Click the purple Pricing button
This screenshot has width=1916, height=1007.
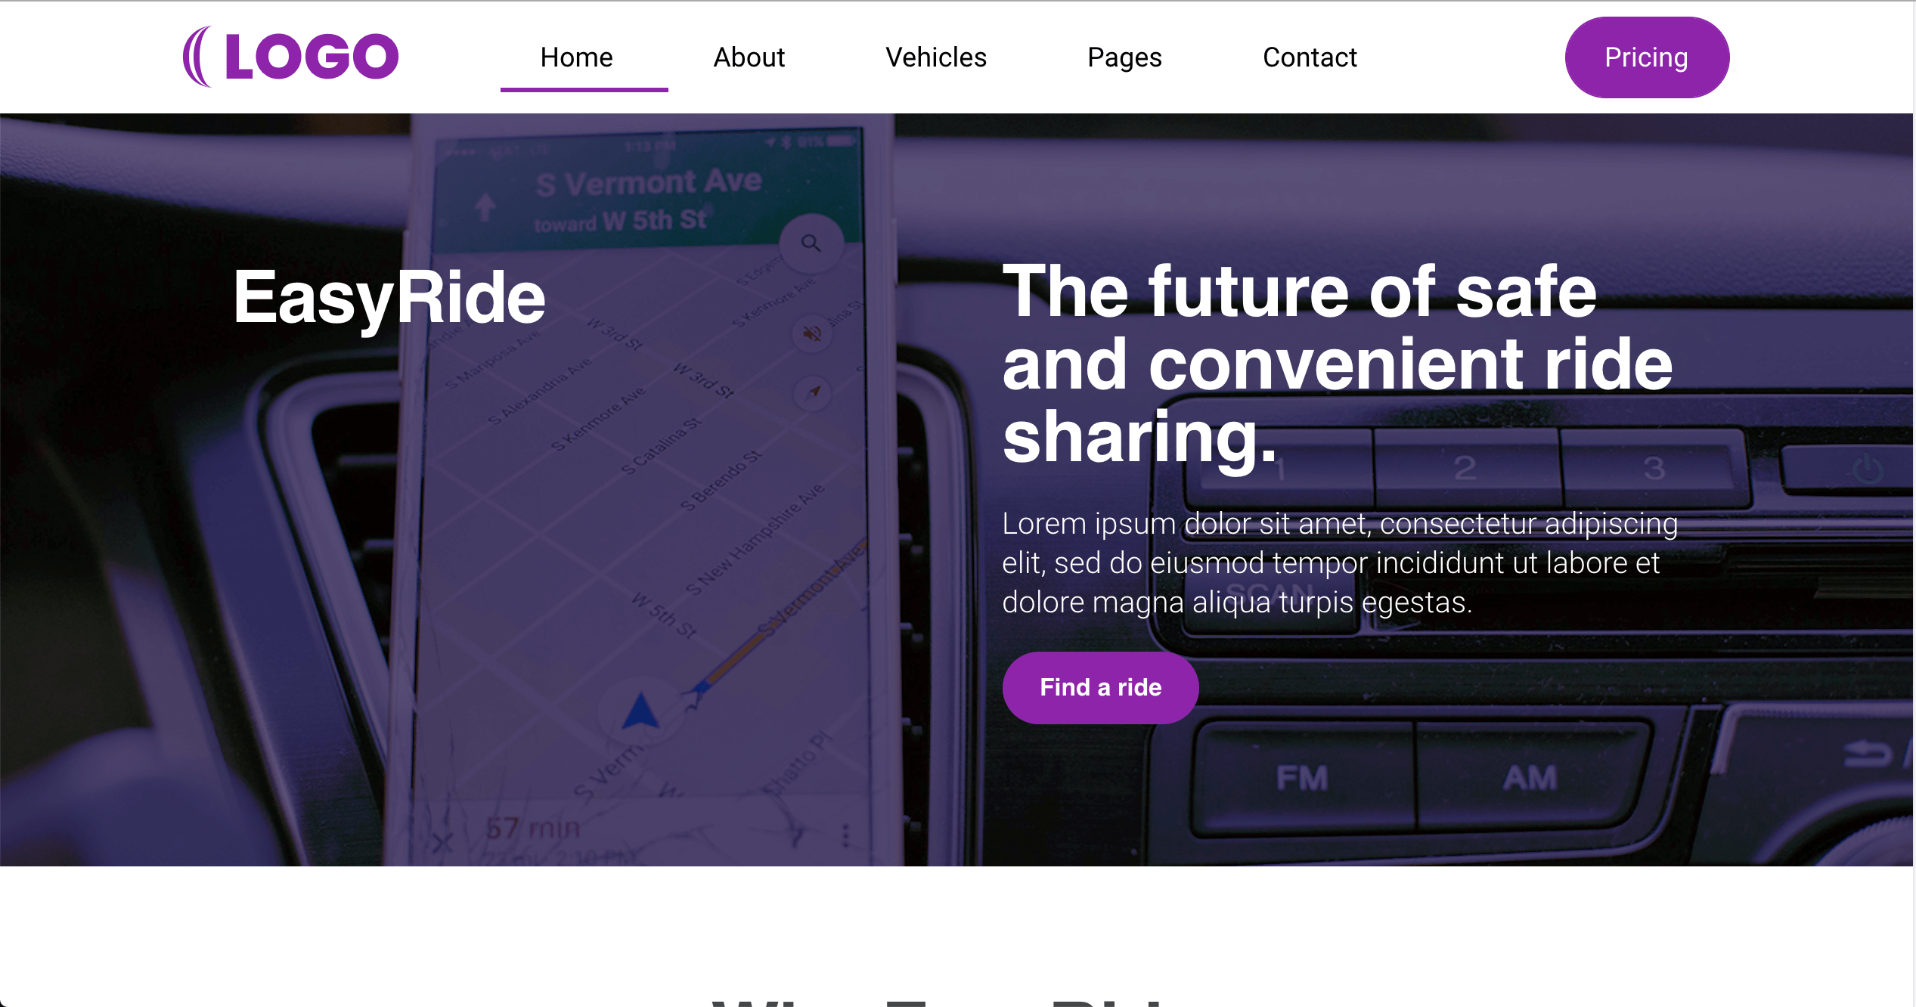(1647, 57)
